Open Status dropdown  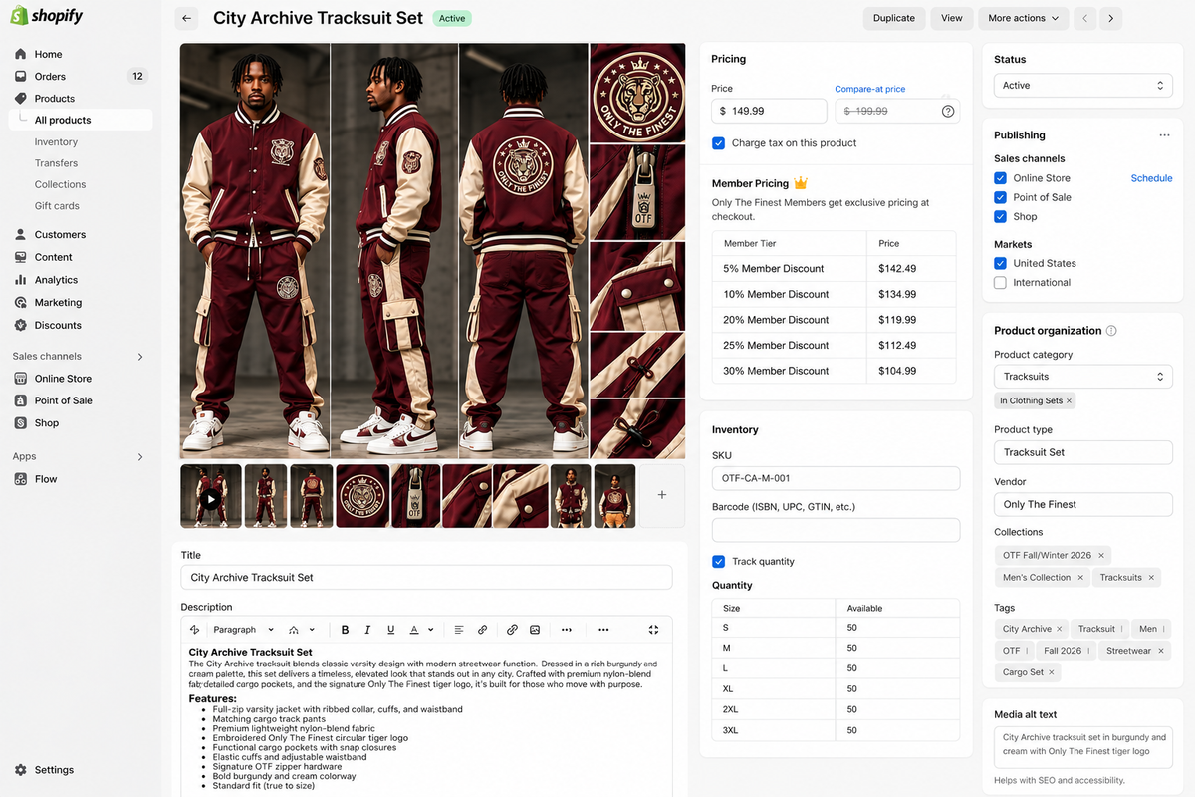[1083, 86]
